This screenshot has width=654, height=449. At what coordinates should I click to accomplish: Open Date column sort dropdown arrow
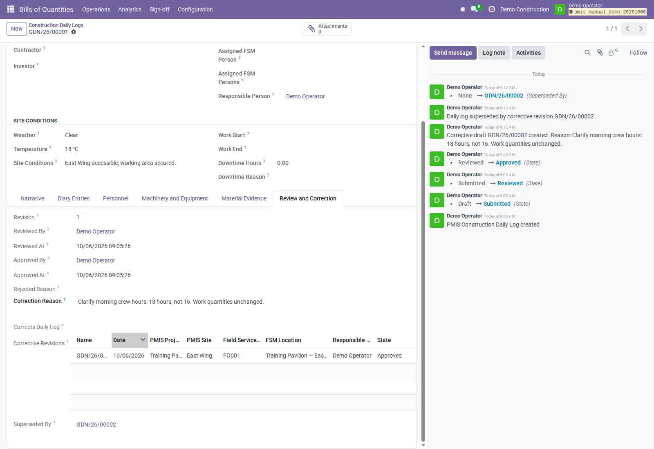tap(143, 340)
